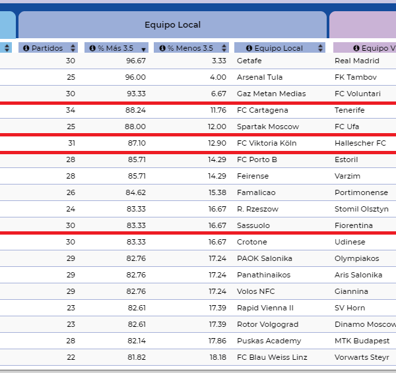Click the Fiorentina cell
396x373 pixels.
click(x=354, y=225)
